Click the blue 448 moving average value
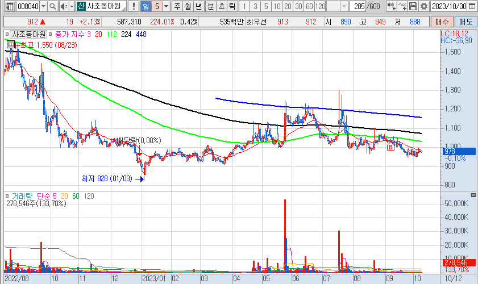The height and width of the screenshot is (284, 478). coord(141,35)
